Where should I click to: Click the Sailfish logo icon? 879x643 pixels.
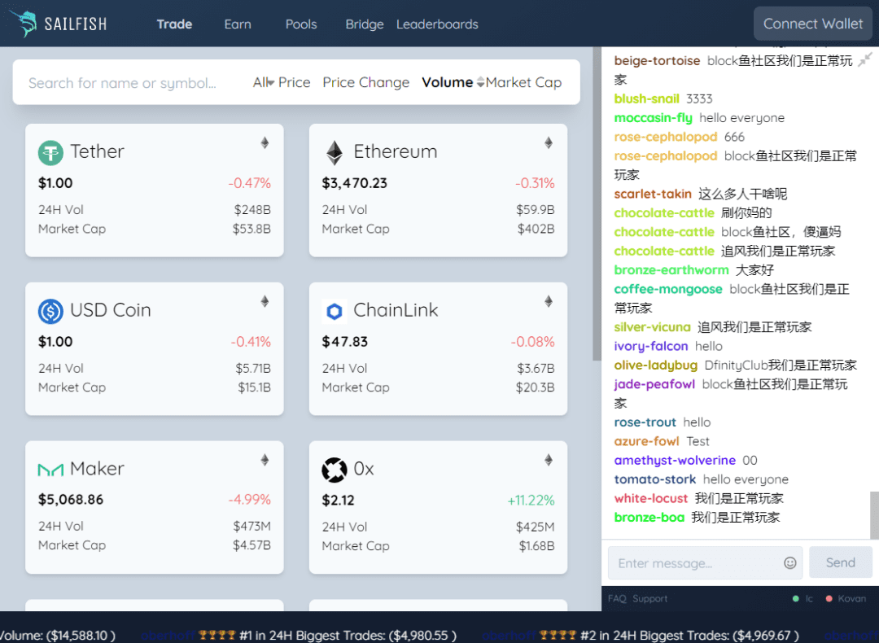[x=23, y=23]
